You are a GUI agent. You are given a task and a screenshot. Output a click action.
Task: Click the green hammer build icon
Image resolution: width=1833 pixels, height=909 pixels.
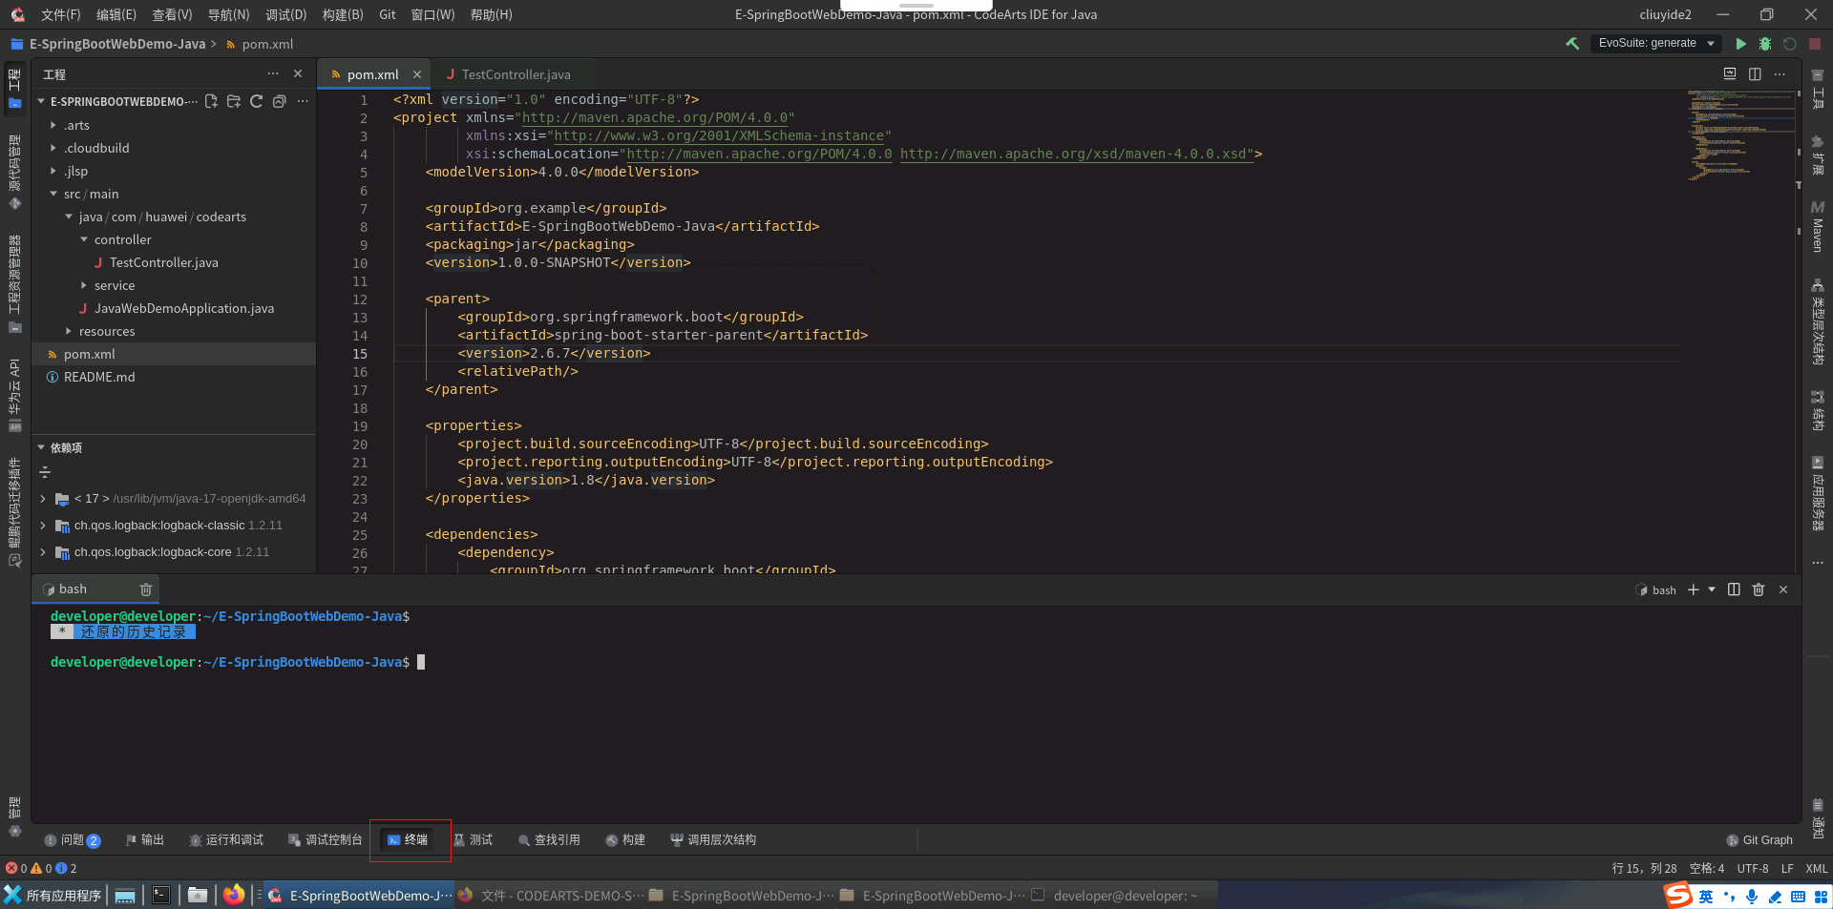tap(1572, 44)
